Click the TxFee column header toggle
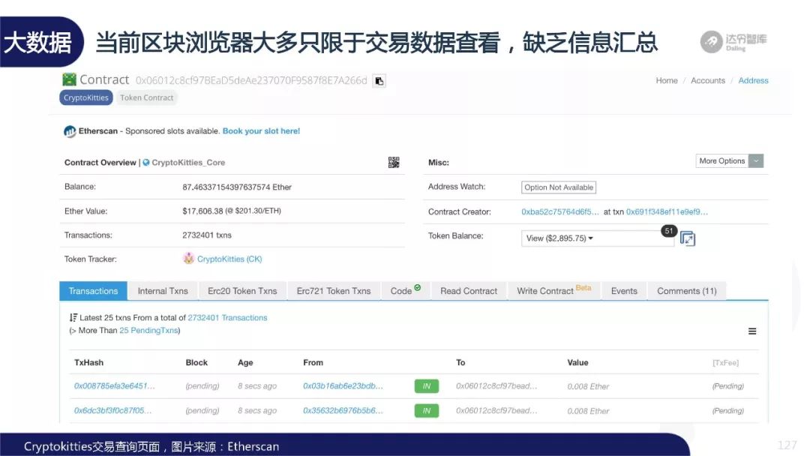Image resolution: width=810 pixels, height=456 pixels. pos(726,363)
